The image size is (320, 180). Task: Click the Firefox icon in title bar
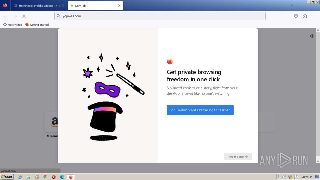[x=5, y=5]
